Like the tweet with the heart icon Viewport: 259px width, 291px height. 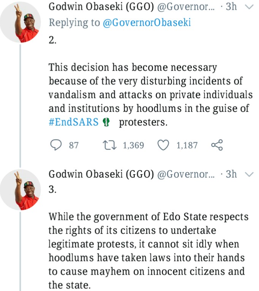point(163,145)
